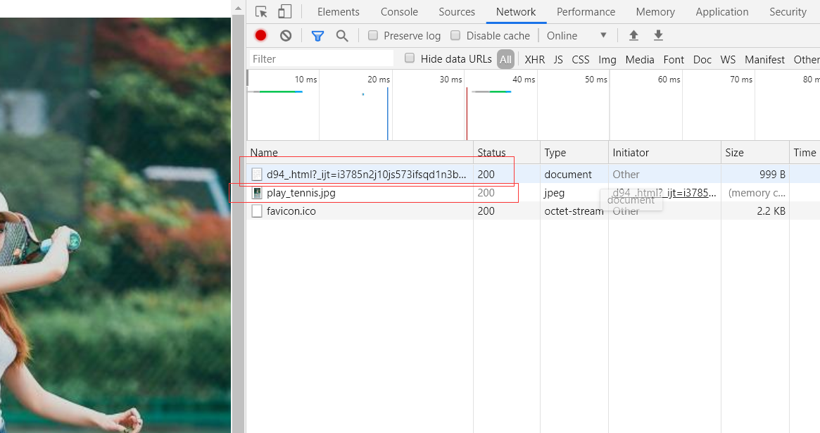Click the octet-stream type cell
This screenshot has height=433, width=820.
coord(574,211)
